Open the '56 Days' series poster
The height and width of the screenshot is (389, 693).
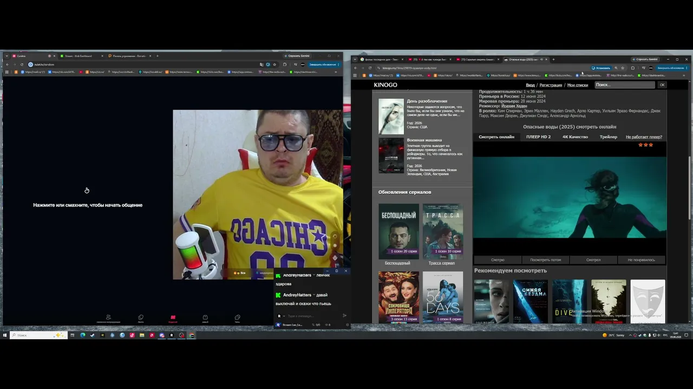tap(443, 297)
